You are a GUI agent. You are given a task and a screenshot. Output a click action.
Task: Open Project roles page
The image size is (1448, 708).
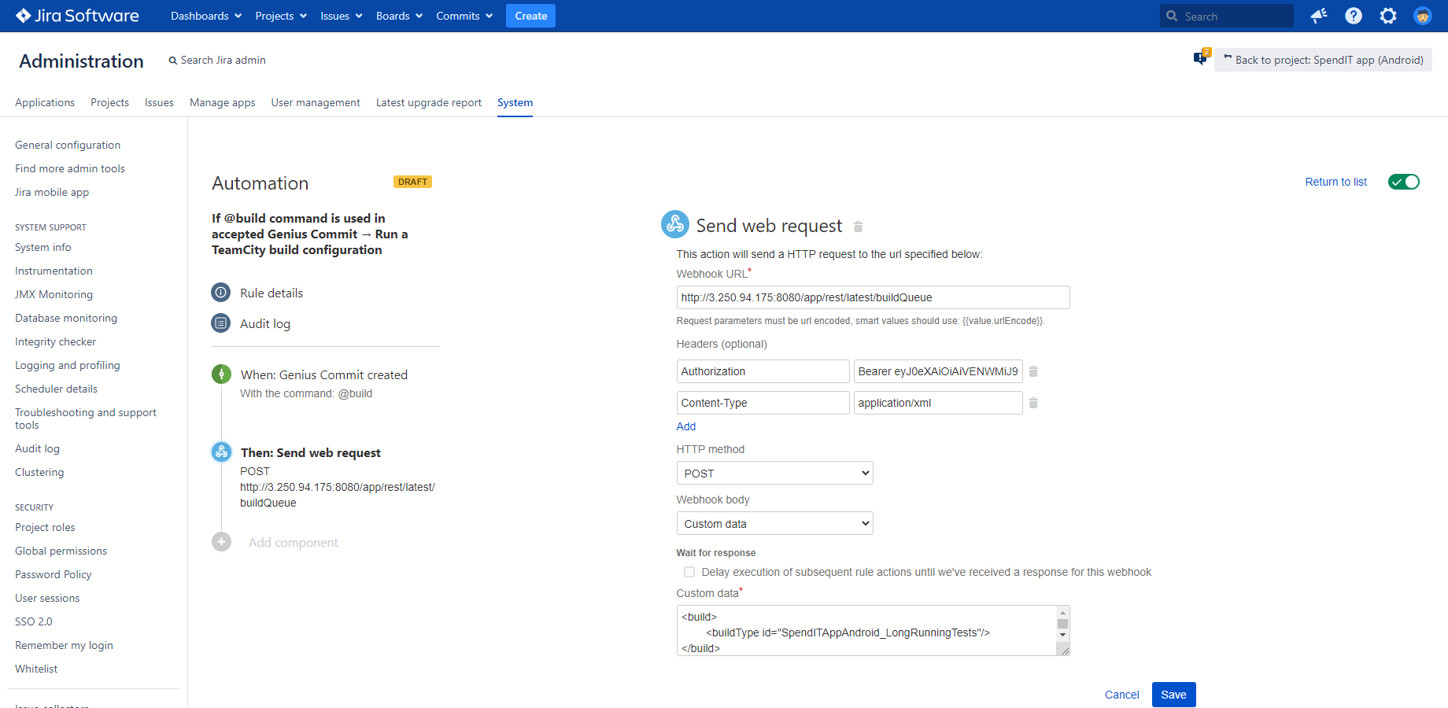tap(45, 527)
